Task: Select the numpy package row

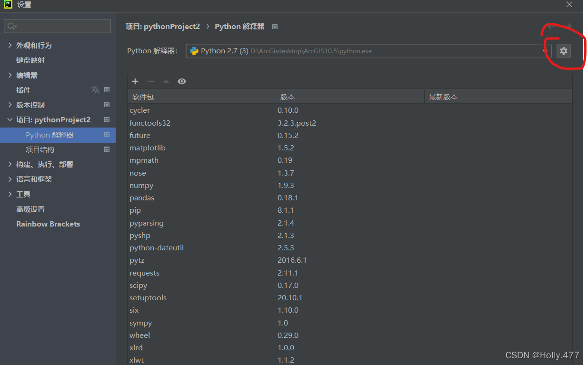Action: pyautogui.click(x=350, y=185)
